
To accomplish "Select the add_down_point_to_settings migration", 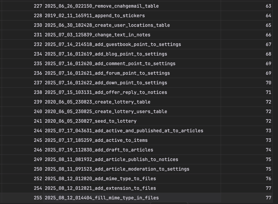I will tap(106, 83).
